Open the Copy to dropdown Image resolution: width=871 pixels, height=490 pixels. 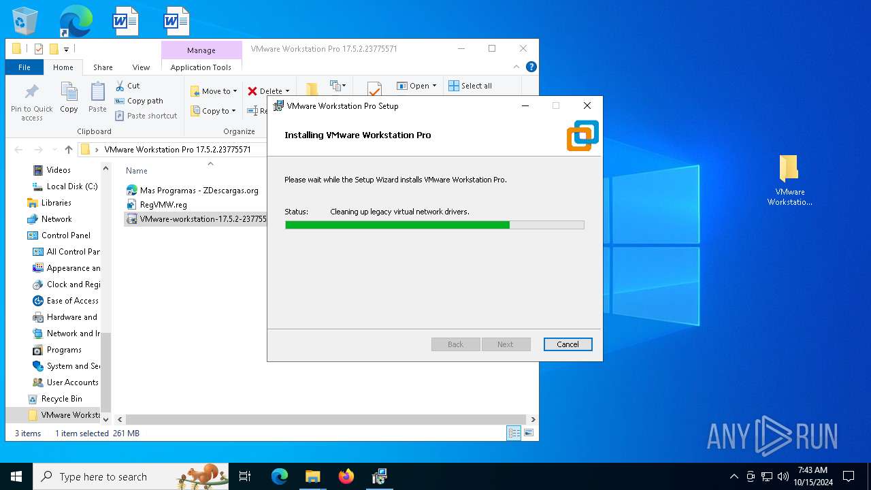pos(214,111)
